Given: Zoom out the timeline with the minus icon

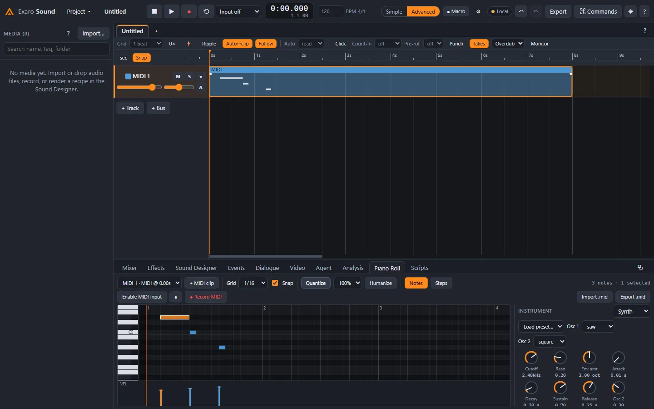Looking at the screenshot, I should tap(185, 58).
